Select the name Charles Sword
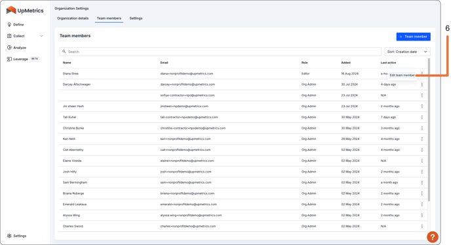The height and width of the screenshot is (245, 451). tap(73, 226)
